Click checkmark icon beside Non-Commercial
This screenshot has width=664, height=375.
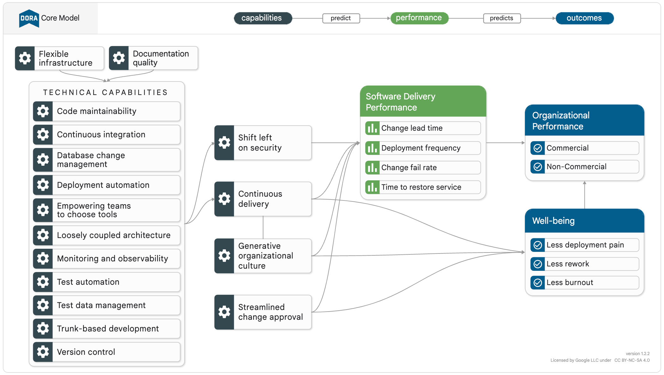[538, 167]
